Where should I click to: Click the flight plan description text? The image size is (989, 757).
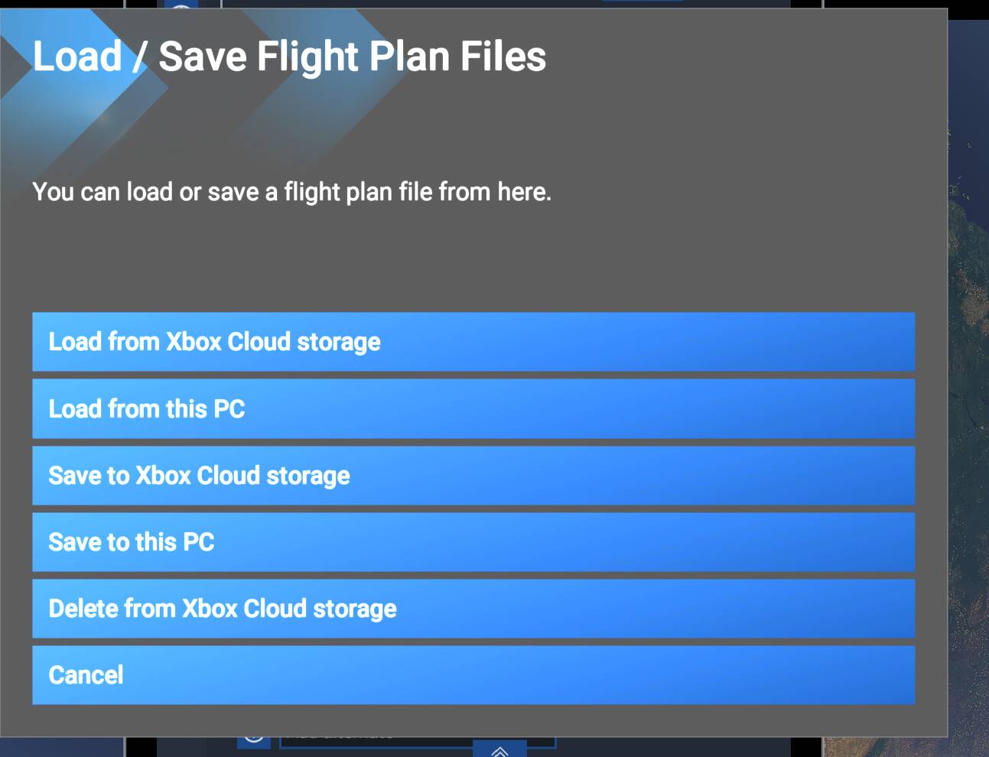click(291, 192)
